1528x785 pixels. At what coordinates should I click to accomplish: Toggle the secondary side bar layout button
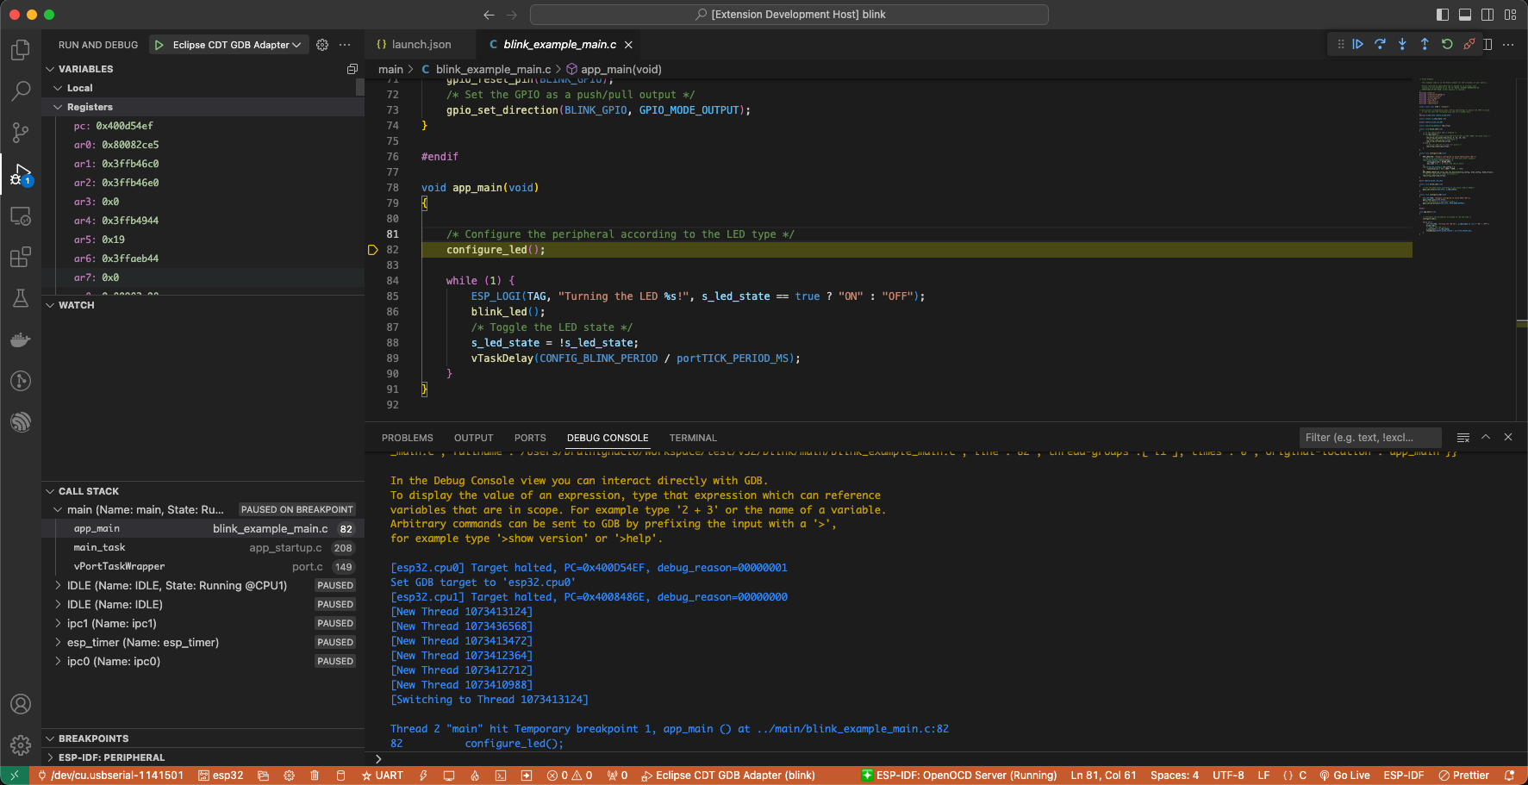[1487, 15]
